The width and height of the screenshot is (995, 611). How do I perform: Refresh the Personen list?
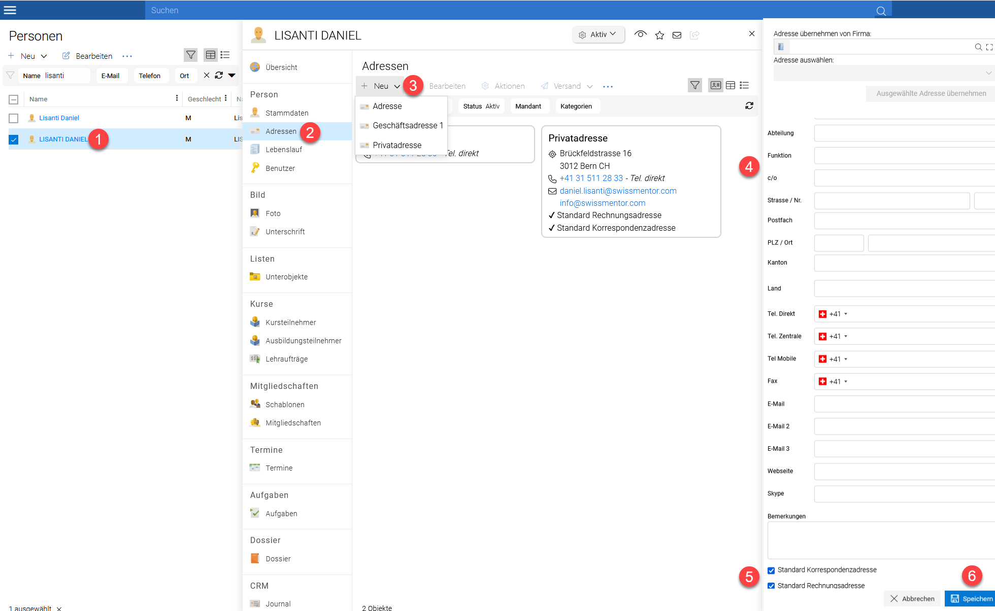[219, 75]
